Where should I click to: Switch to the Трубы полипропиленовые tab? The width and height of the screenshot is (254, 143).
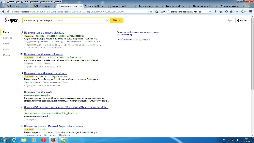(x=151, y=6)
